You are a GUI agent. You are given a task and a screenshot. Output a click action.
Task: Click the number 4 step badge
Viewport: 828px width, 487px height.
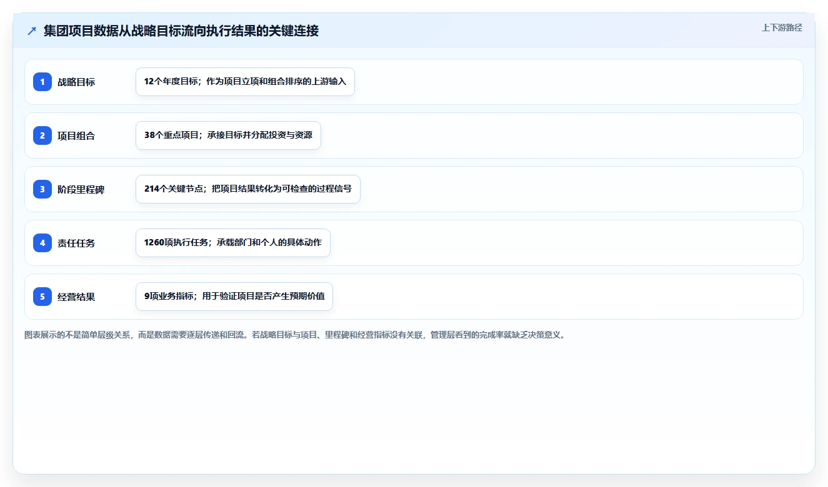[x=42, y=243]
